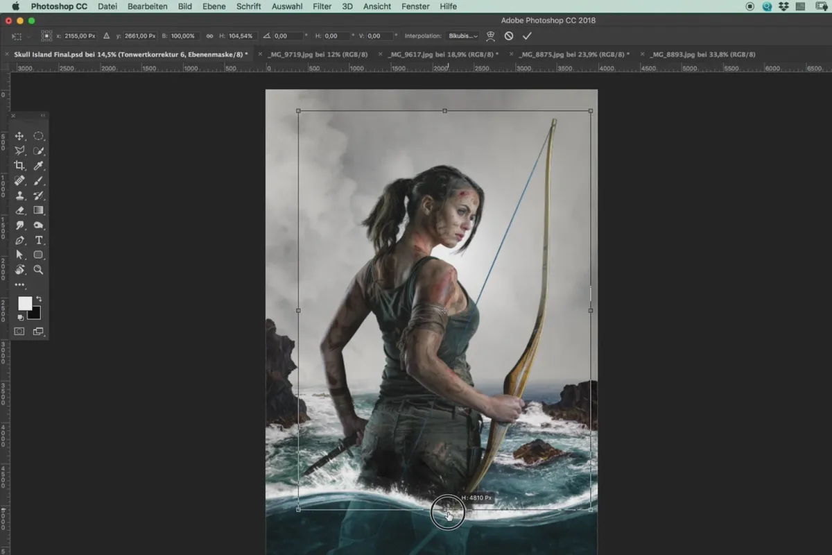
Task: Open the background color swatch
Action: (x=35, y=314)
